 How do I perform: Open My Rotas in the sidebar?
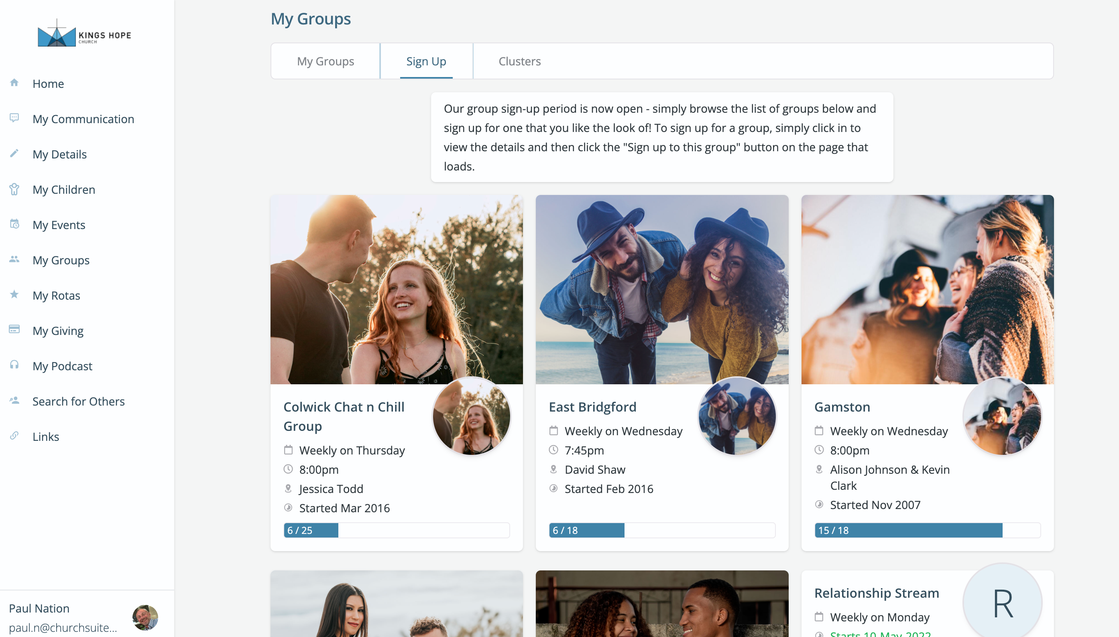click(x=57, y=295)
